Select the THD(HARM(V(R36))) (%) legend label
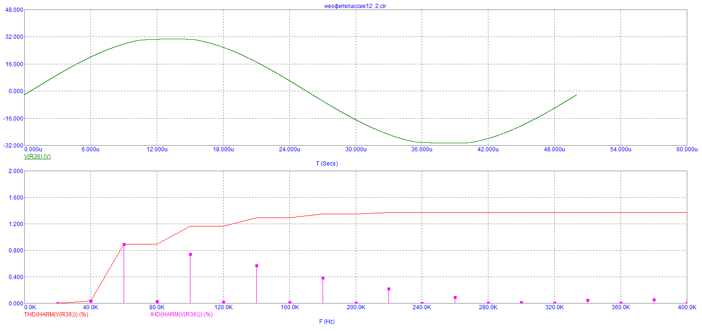 tap(56, 314)
